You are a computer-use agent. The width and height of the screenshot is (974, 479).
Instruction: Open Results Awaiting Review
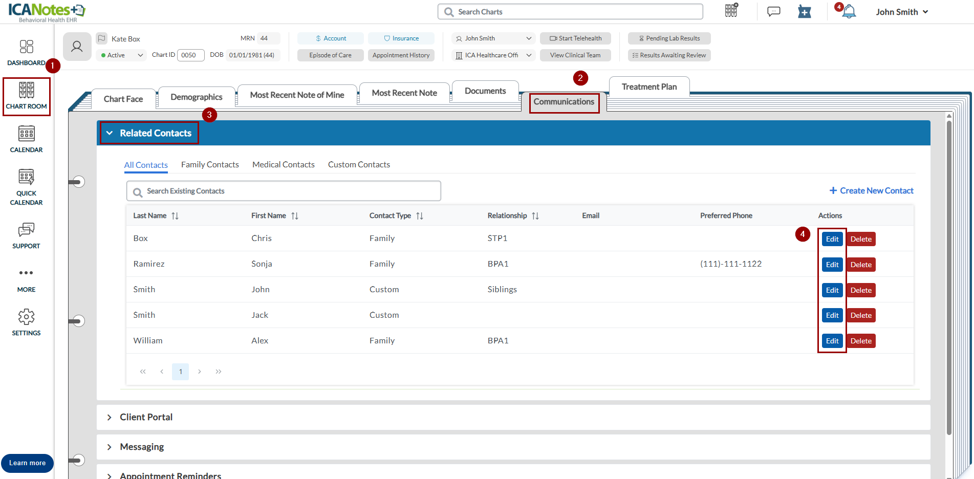[x=669, y=55]
